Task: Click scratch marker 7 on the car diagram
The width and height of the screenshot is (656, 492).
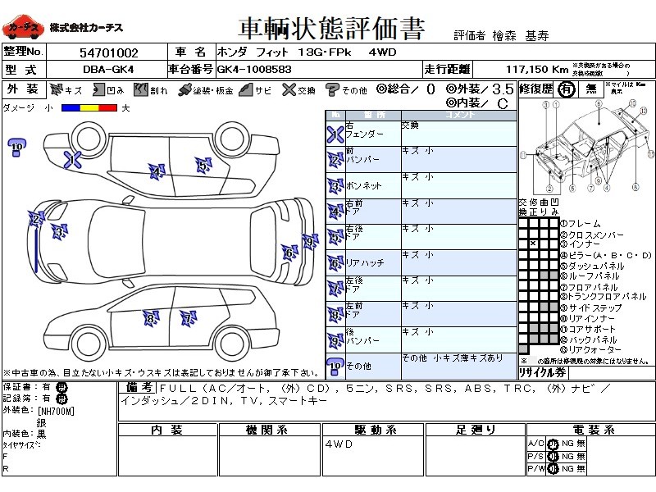Action: click(x=189, y=318)
